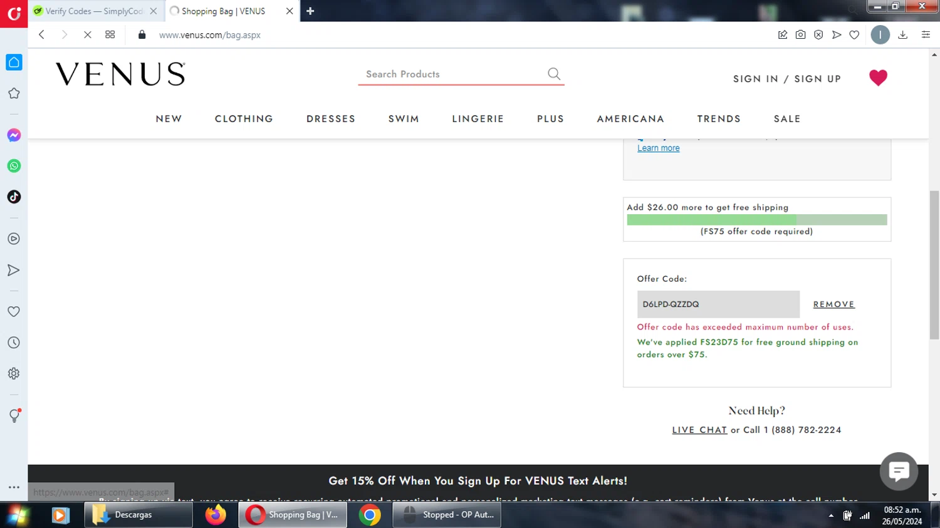Open the SWIM menu
Viewport: 940px width, 528px height.
click(404, 119)
